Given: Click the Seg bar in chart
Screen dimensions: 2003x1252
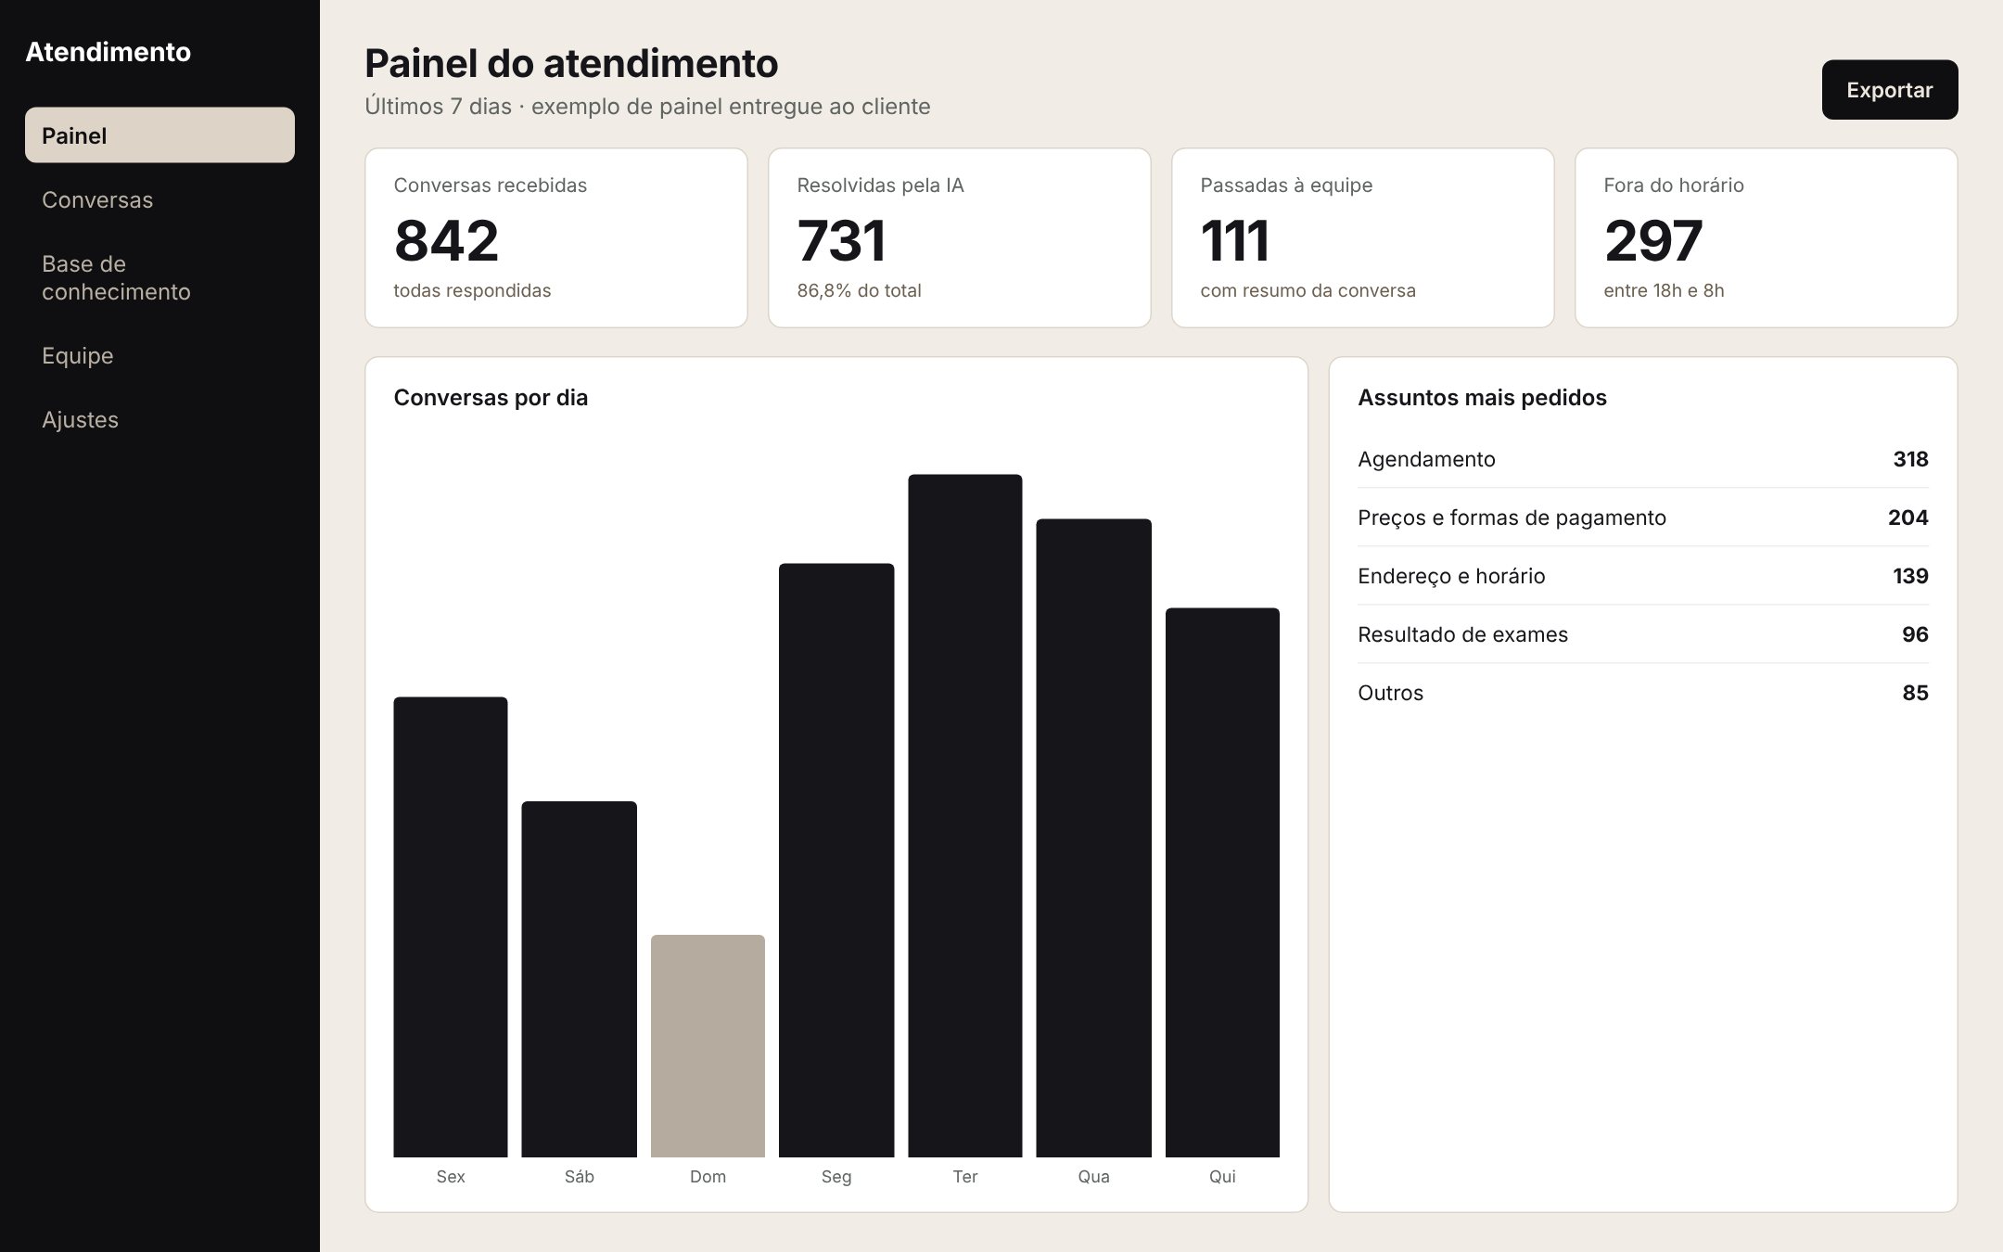Looking at the screenshot, I should [x=836, y=861].
